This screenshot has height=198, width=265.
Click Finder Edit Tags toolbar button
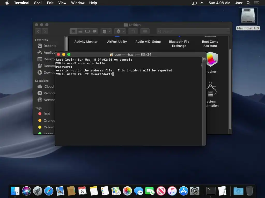point(145,31)
